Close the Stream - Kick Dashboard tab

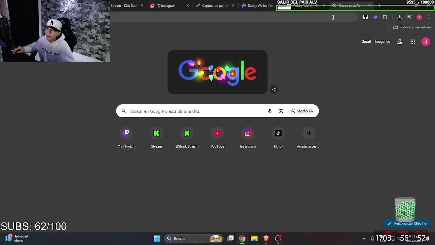[x=142, y=6]
